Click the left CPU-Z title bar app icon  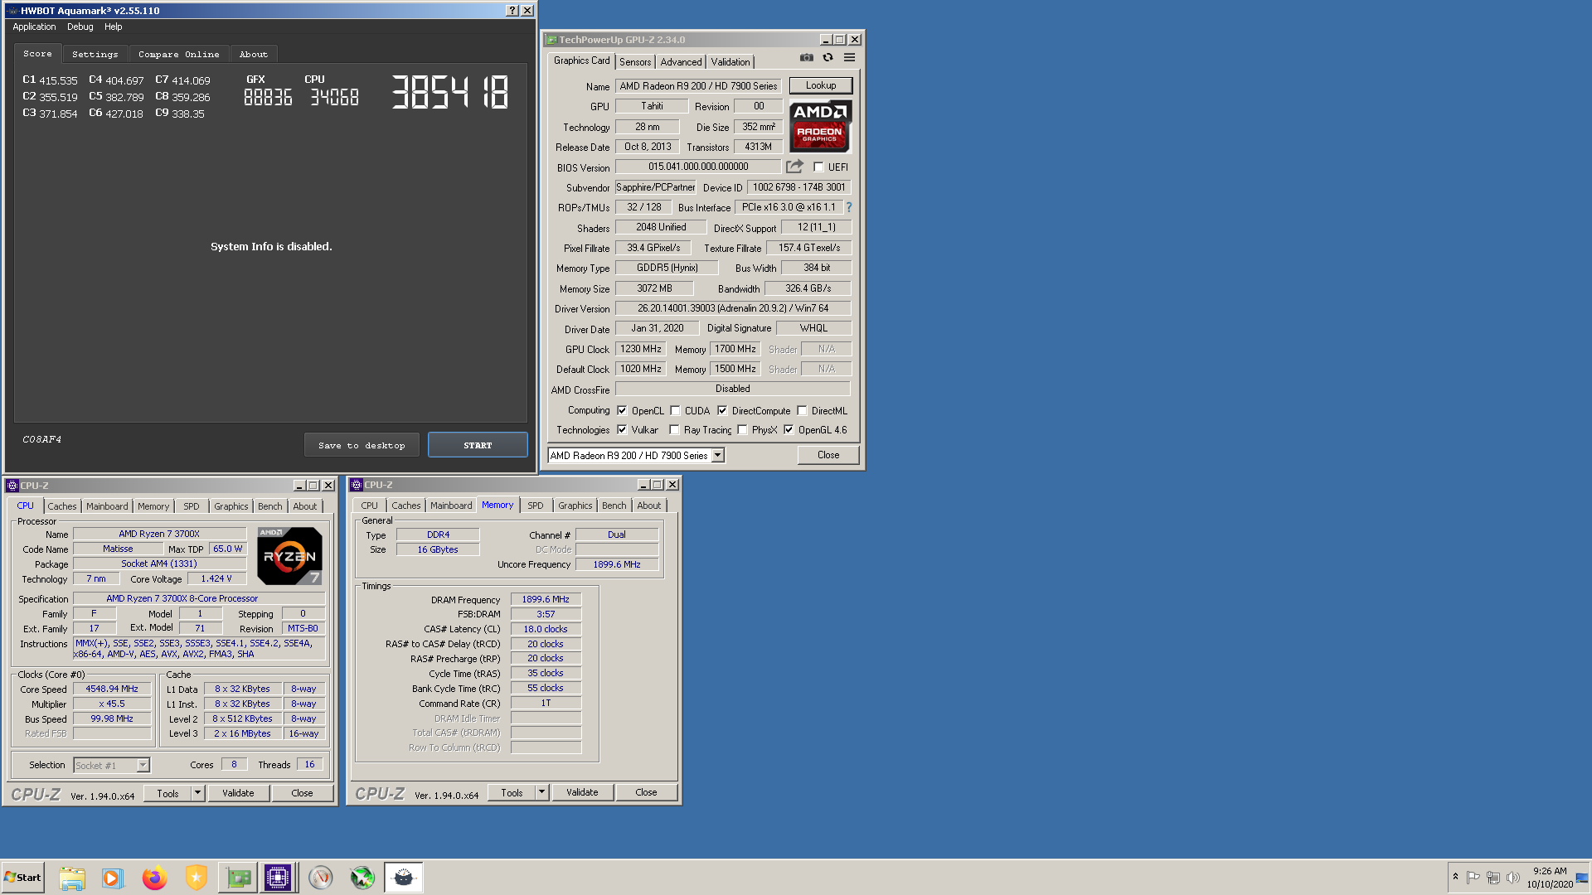pos(12,486)
